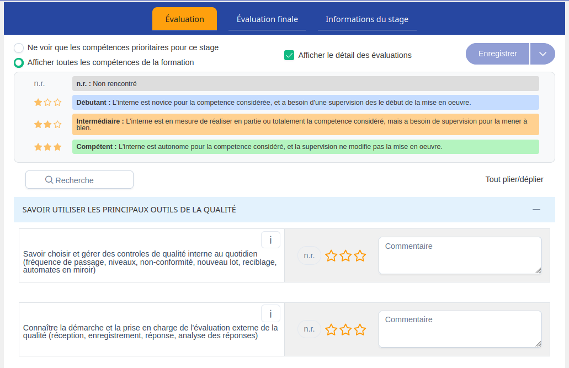
Task: Set third star for quality control competence
Action: click(360, 256)
